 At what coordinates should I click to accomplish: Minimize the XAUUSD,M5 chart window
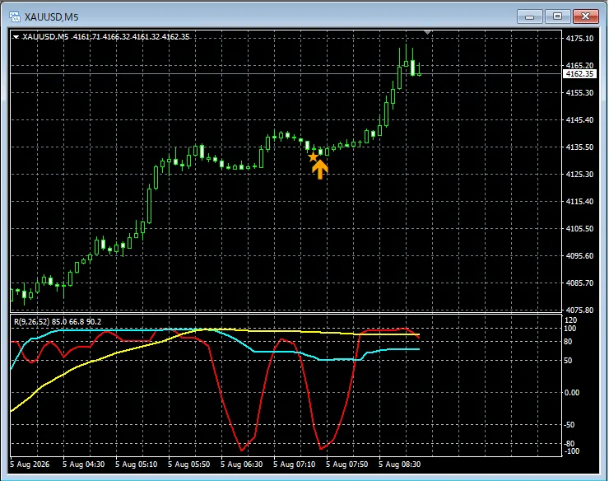(x=529, y=16)
